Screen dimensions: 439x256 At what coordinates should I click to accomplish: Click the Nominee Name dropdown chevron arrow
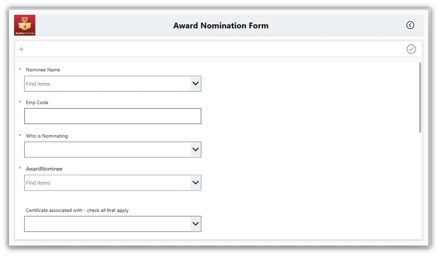[195, 84]
